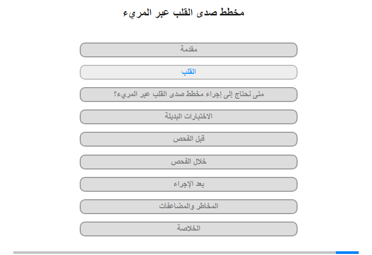Open the مقدمة section button
Screen dimensions: 372x255
[188, 50]
